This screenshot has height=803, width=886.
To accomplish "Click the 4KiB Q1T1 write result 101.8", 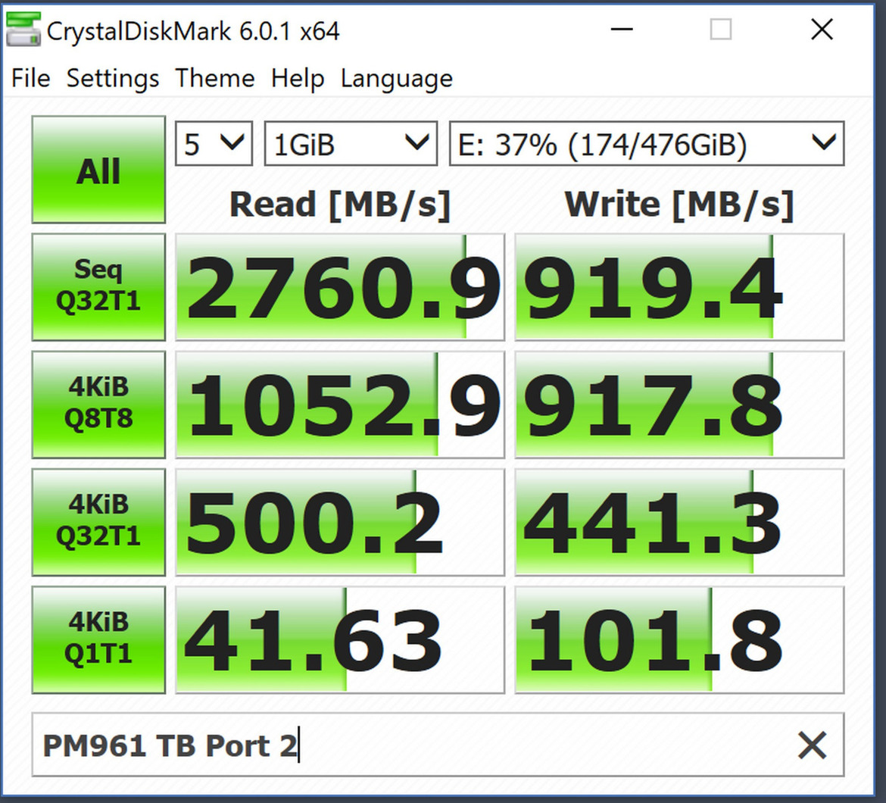I will point(679,639).
